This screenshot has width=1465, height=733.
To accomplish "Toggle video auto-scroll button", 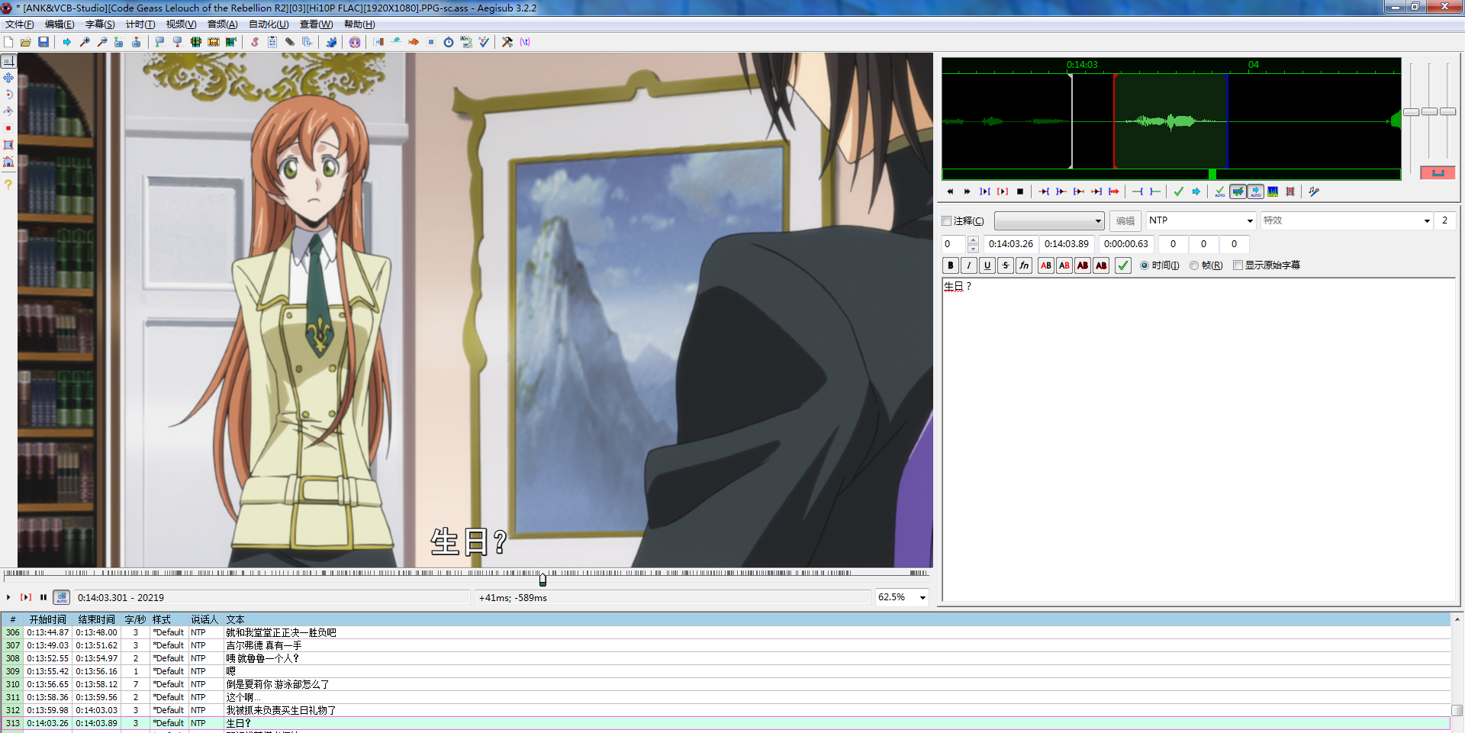I will [62, 597].
